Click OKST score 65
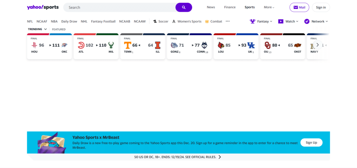The height and width of the screenshot is (168, 357). (x=290, y=45)
